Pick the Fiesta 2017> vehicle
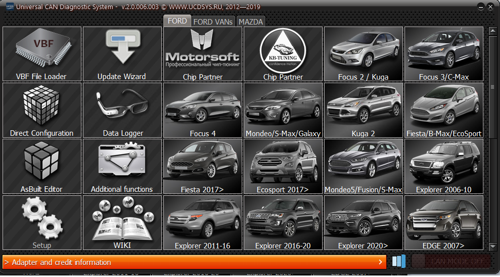 (x=203, y=166)
